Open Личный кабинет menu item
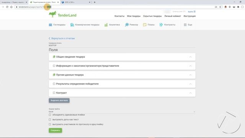The height and width of the screenshot is (138, 245). [173, 16]
